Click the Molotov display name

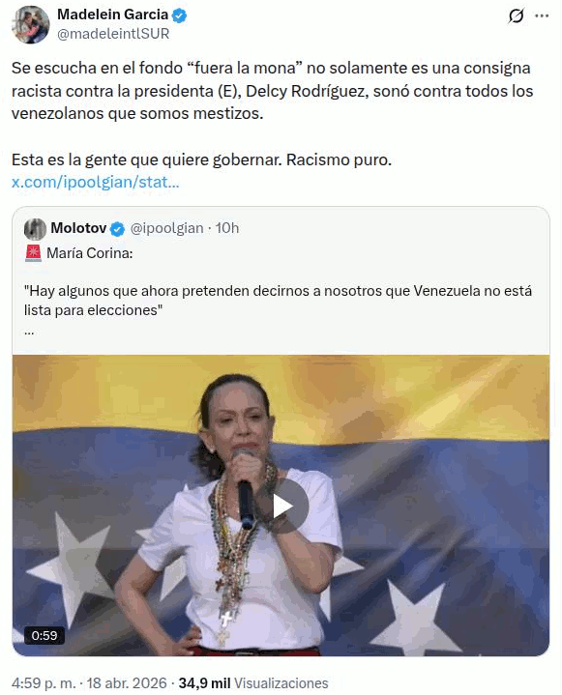tap(78, 228)
